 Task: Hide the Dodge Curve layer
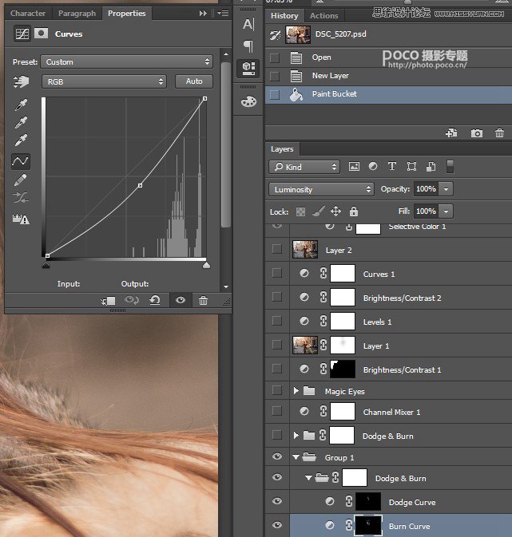pyautogui.click(x=277, y=501)
